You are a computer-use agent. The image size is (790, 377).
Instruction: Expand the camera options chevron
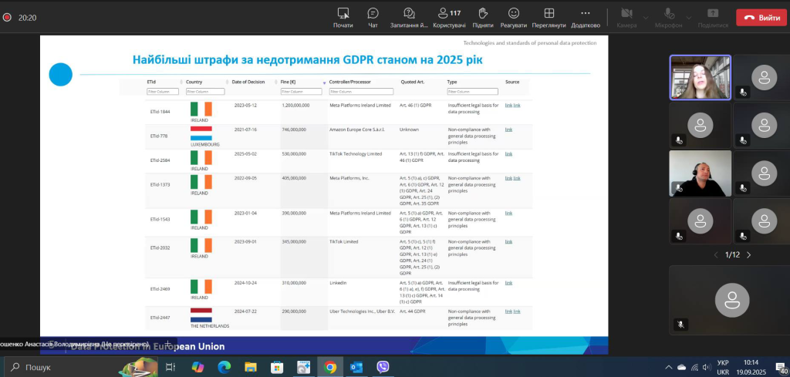(646, 18)
